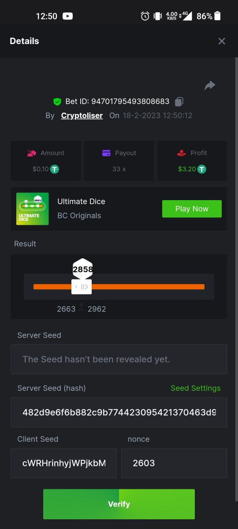Select the Server Seed hash field
The width and height of the screenshot is (238, 529).
point(119,412)
